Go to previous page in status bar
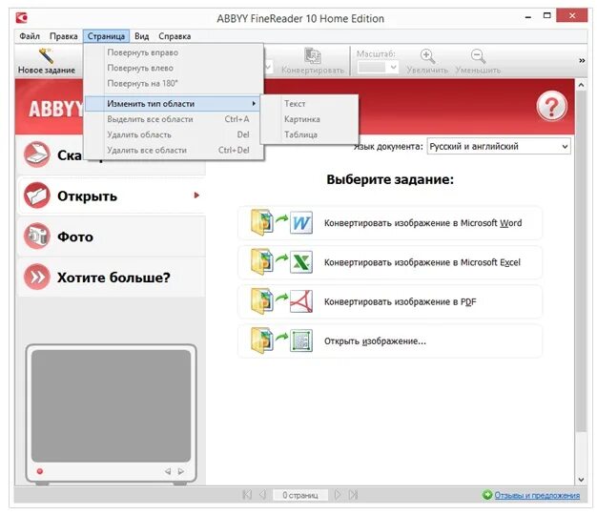 (x=262, y=494)
